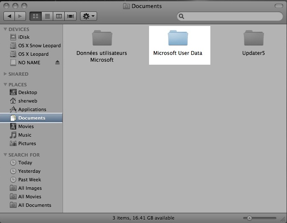287x223 pixels.
Task: Open the OS X Snow Leopard volume
Action: [39, 46]
